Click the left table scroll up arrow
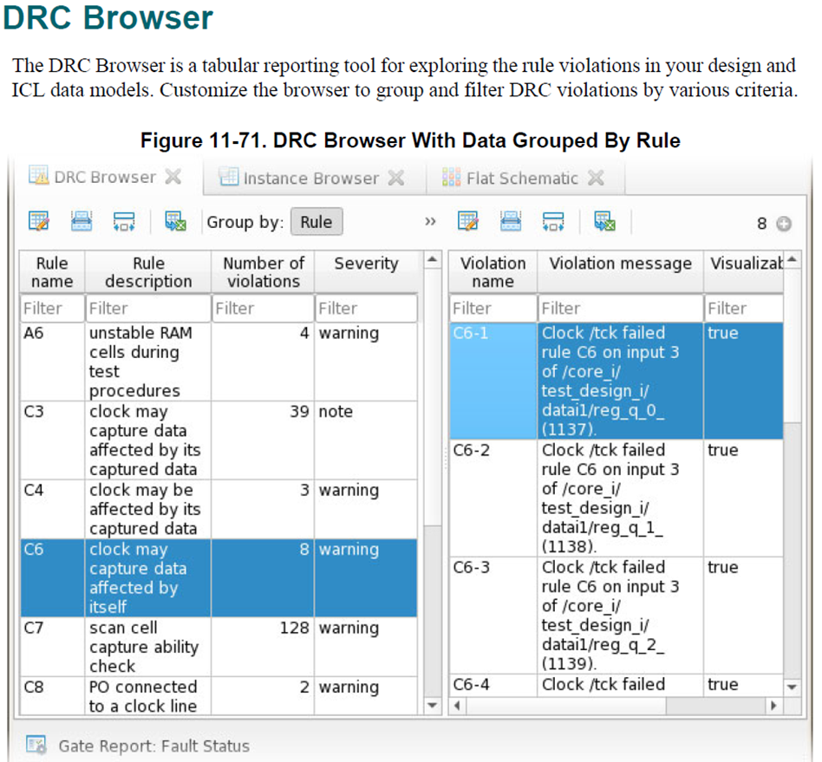The height and width of the screenshot is (762, 822). tap(432, 259)
